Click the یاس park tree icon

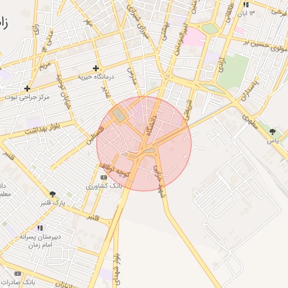coord(272,132)
